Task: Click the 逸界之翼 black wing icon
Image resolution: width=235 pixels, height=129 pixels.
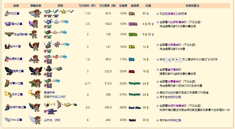Action: tap(7, 71)
